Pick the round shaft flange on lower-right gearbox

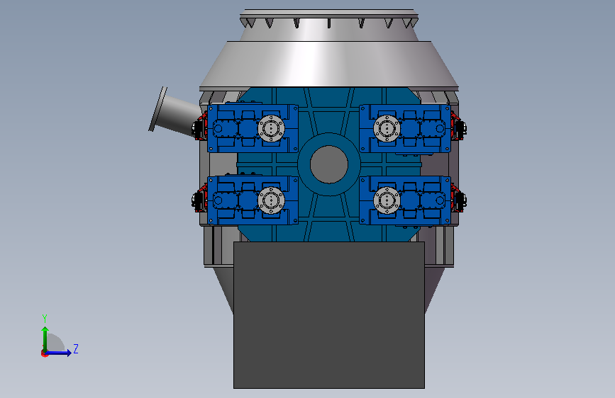point(387,200)
